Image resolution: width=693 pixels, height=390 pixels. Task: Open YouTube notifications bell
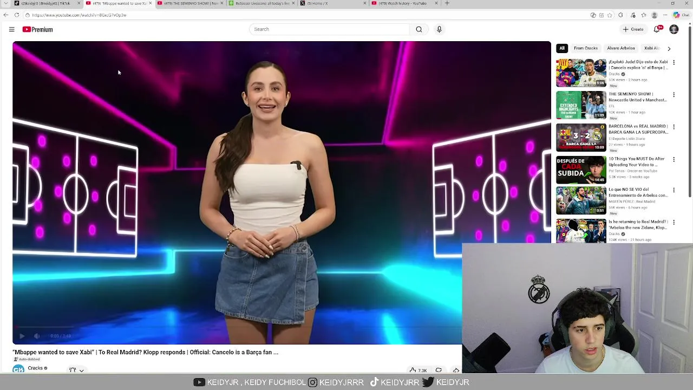click(658, 29)
